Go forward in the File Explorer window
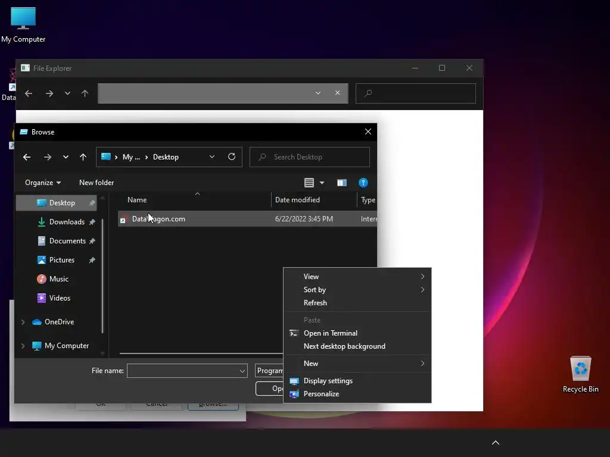The image size is (610, 457). point(49,93)
